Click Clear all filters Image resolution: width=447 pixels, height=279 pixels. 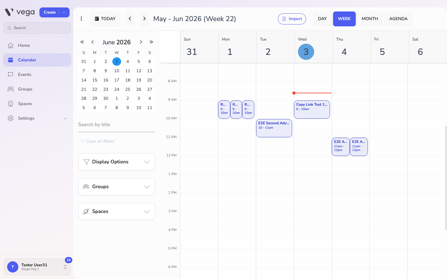[x=97, y=141]
